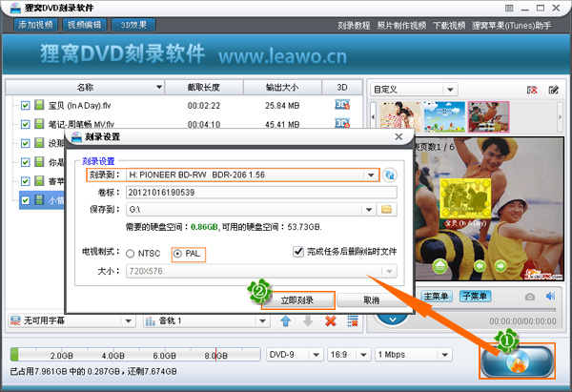Toggle the third video row checkbox
The image size is (572, 392).
point(25,143)
